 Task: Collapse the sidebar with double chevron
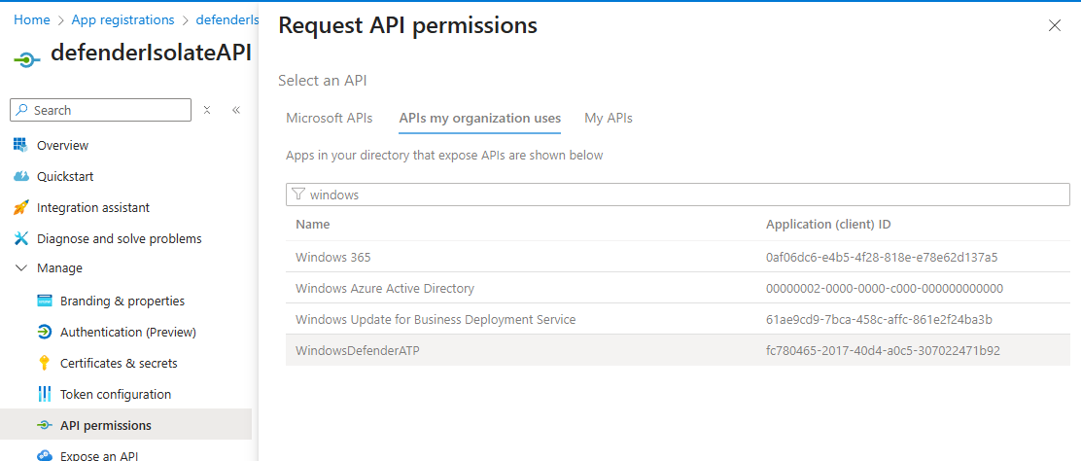[236, 110]
